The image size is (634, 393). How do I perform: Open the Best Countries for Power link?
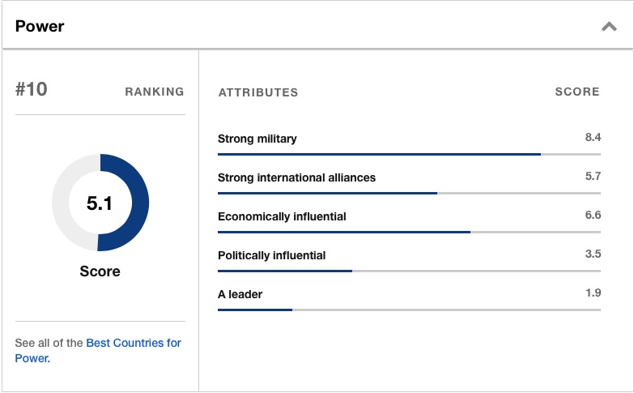pyautogui.click(x=134, y=343)
